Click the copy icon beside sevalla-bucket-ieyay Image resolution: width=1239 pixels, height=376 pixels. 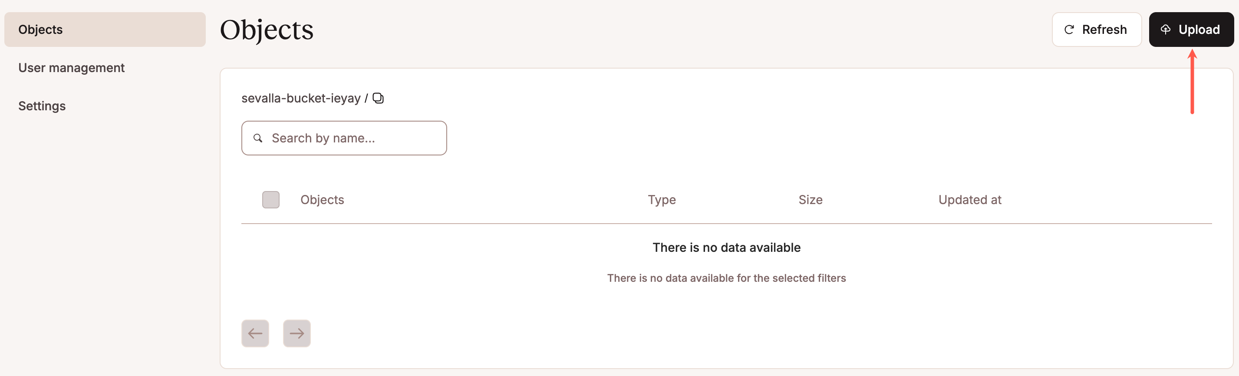point(379,98)
